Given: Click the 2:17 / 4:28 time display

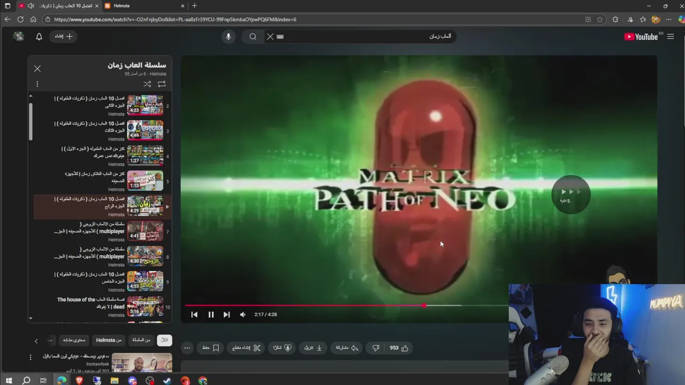Looking at the screenshot, I should 265,314.
